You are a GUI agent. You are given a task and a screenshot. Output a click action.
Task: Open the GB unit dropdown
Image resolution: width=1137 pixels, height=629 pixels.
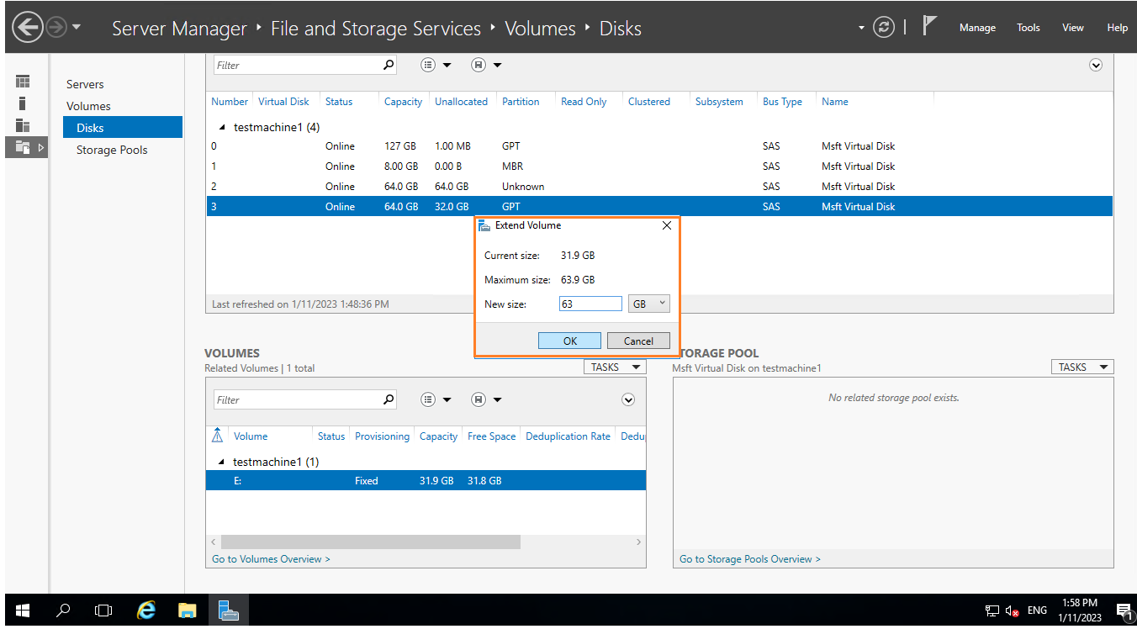point(648,304)
